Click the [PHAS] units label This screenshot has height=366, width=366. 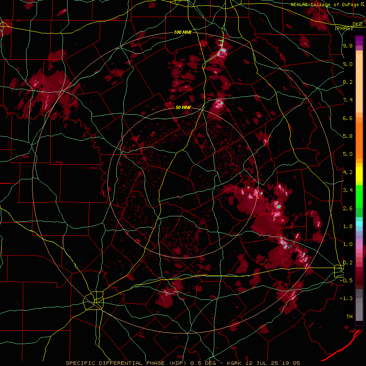(344, 28)
